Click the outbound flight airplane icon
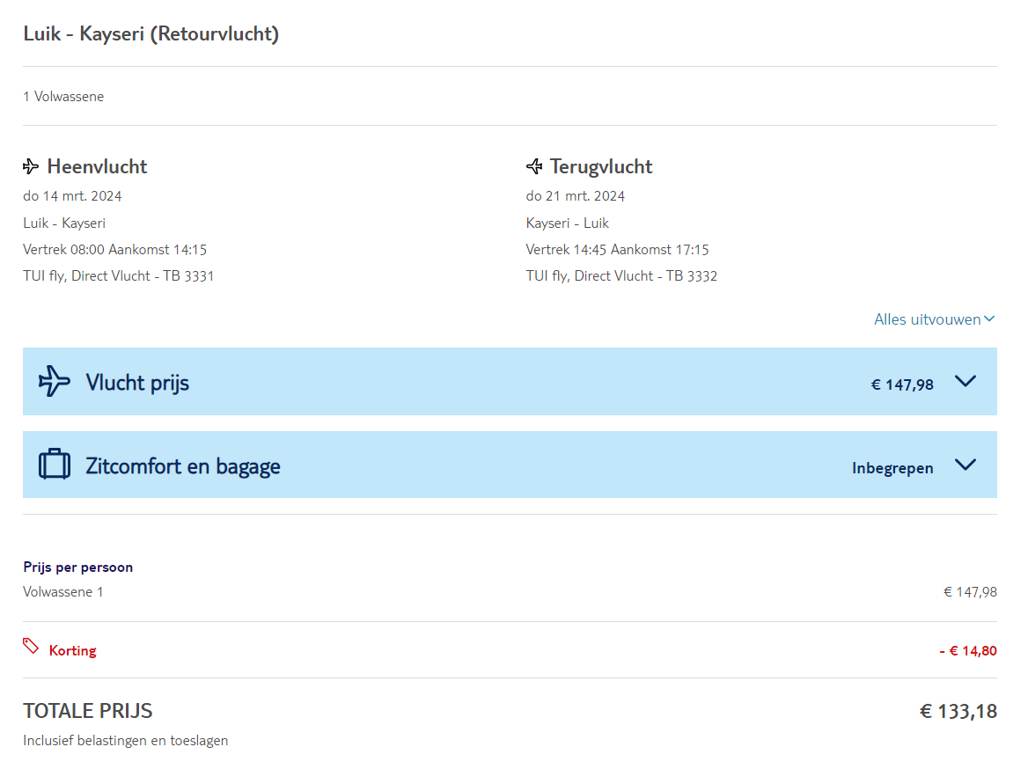This screenshot has width=1028, height=769. pyautogui.click(x=31, y=166)
